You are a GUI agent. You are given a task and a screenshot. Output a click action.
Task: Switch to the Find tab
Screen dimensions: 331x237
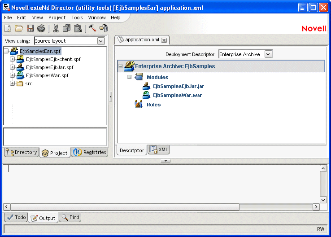point(70,217)
